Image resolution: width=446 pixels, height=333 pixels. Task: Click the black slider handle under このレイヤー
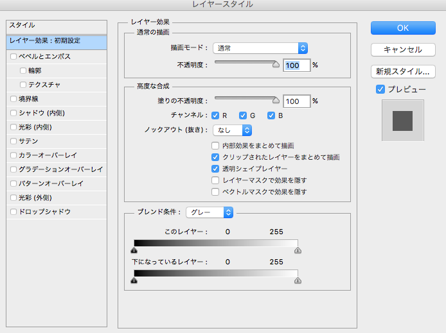click(x=134, y=252)
